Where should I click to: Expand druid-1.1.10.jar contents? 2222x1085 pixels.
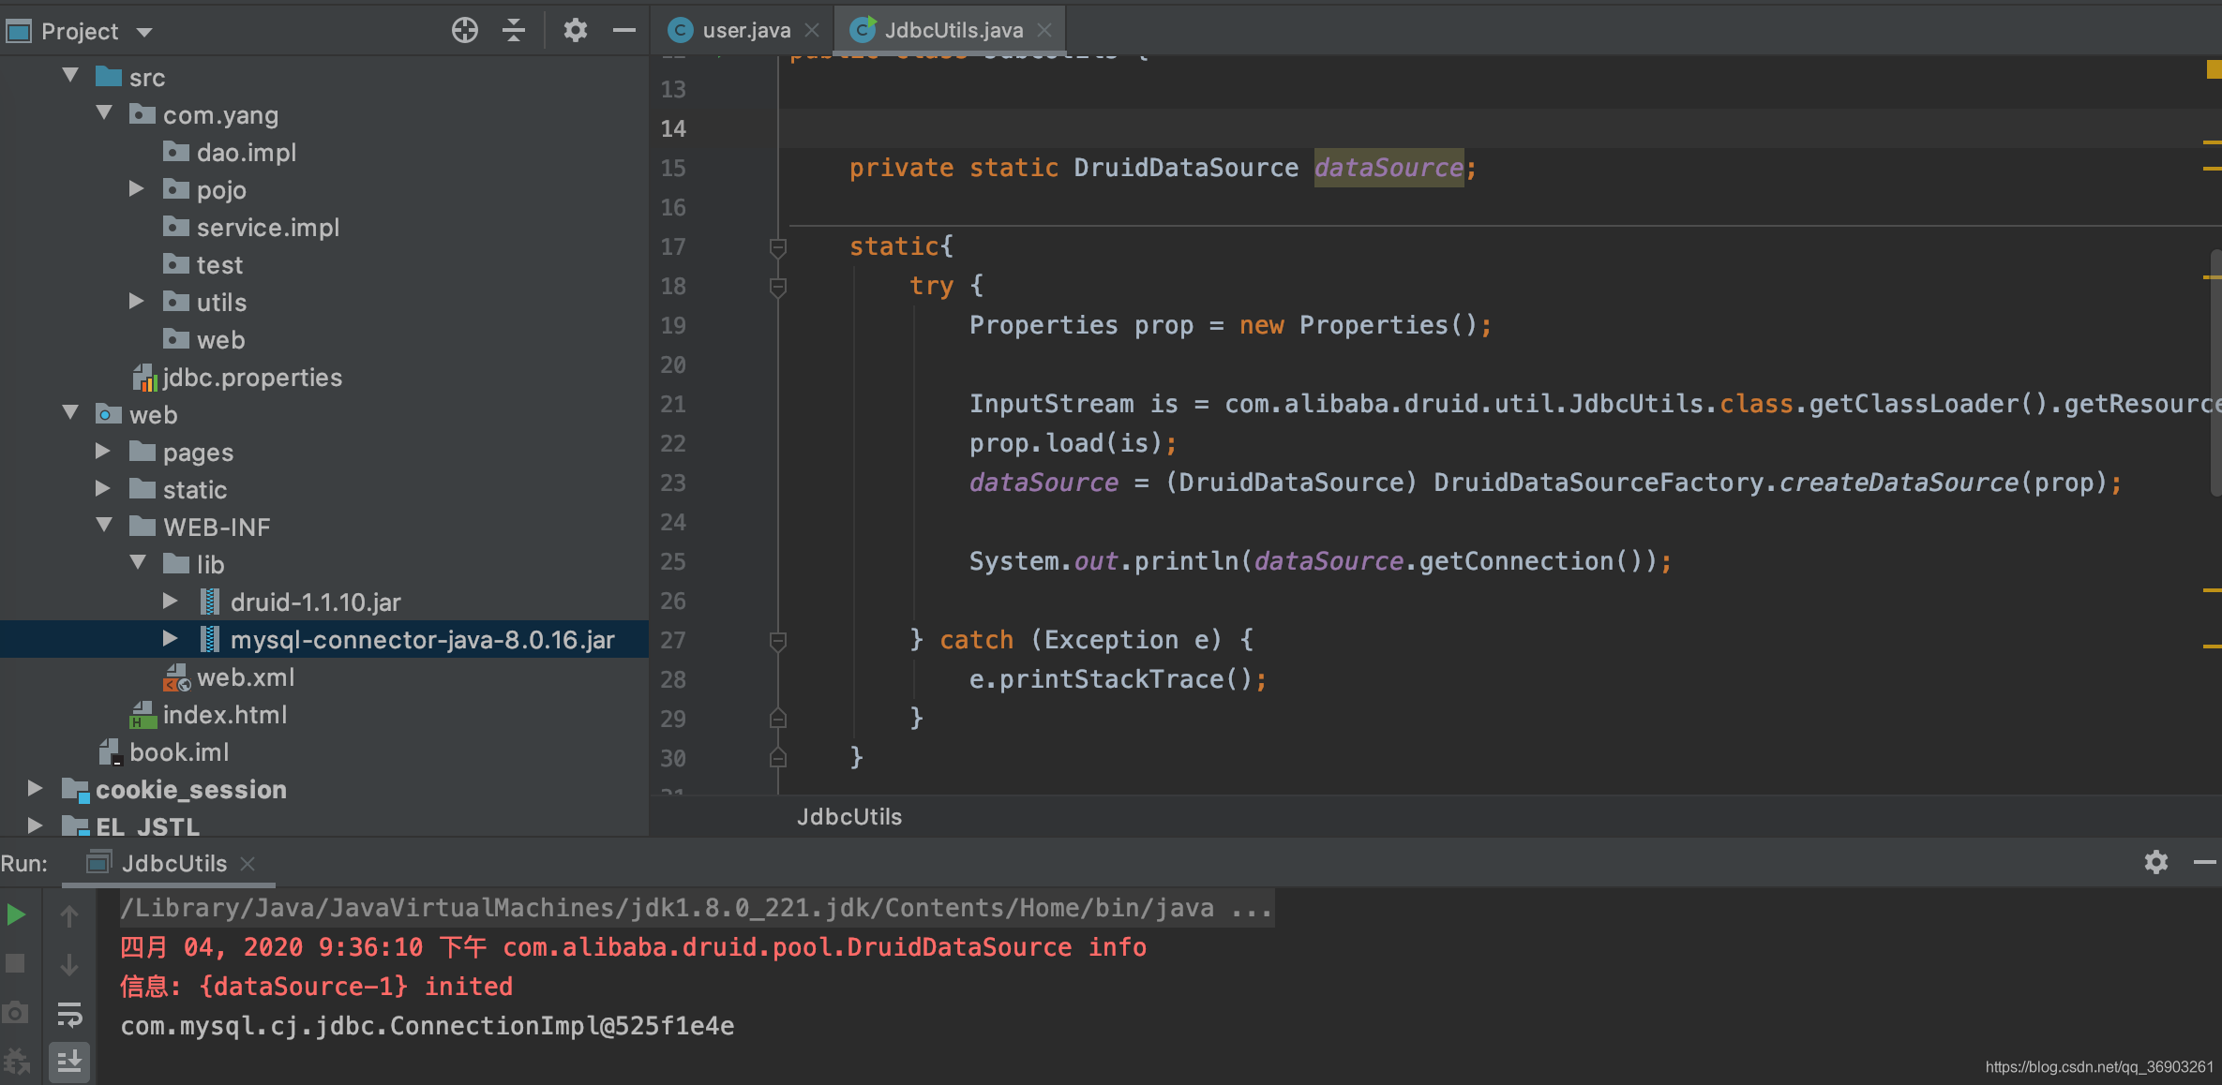(171, 601)
